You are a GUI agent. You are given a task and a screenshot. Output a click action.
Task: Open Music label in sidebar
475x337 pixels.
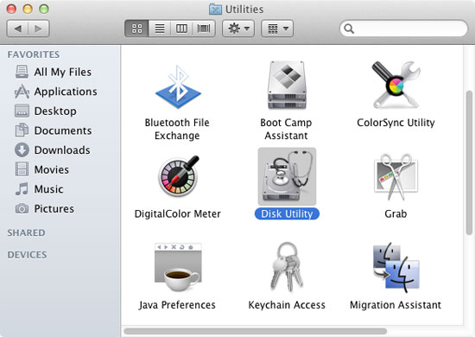(x=48, y=189)
